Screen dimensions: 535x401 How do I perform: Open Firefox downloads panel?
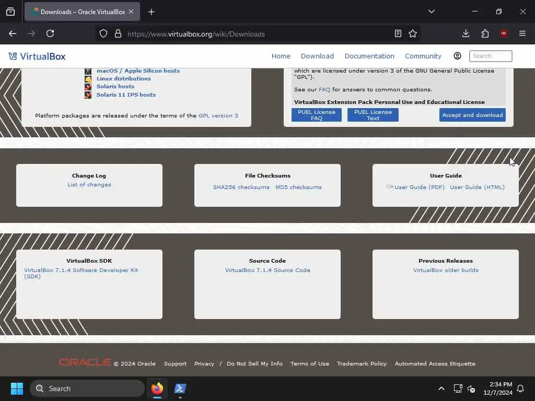pos(466,33)
